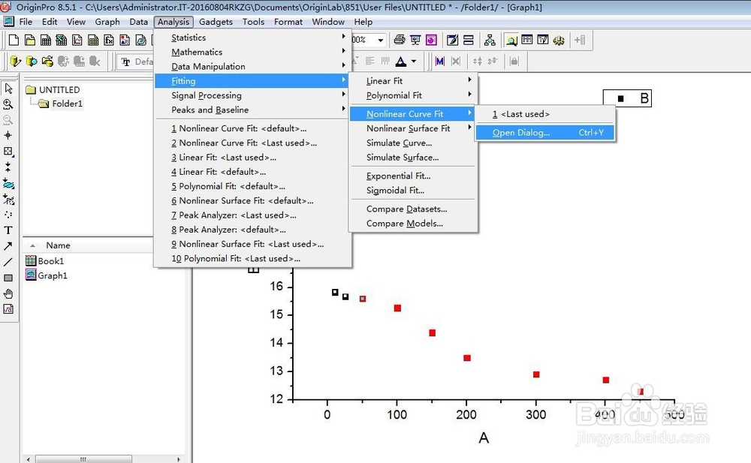Expand the Linear Fit submenu
This screenshot has width=751, height=463.
click(x=413, y=81)
